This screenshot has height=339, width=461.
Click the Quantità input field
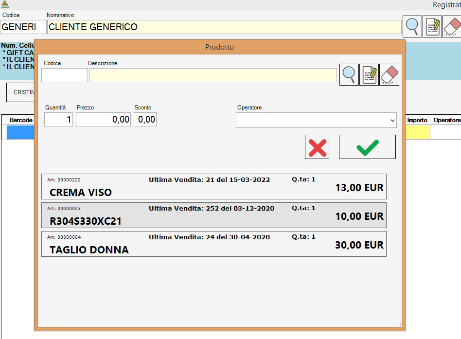point(58,120)
